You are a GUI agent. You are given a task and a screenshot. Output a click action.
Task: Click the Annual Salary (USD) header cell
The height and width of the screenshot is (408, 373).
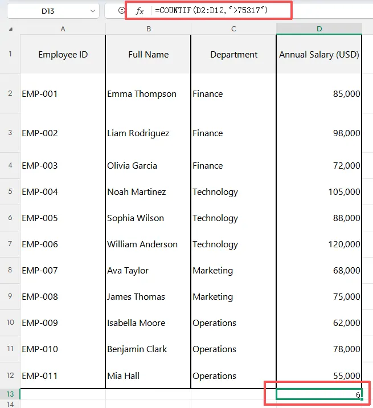[x=319, y=55]
